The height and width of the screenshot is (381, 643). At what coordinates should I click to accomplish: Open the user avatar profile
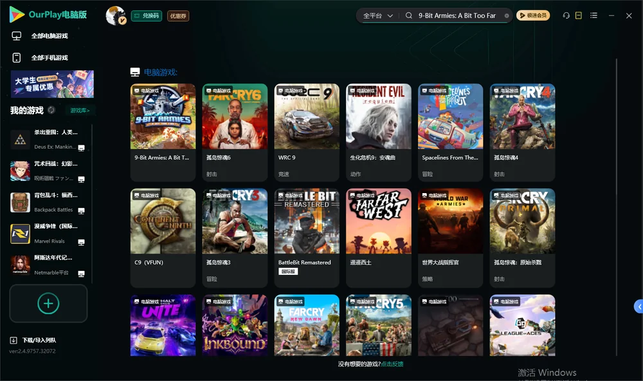pos(116,15)
